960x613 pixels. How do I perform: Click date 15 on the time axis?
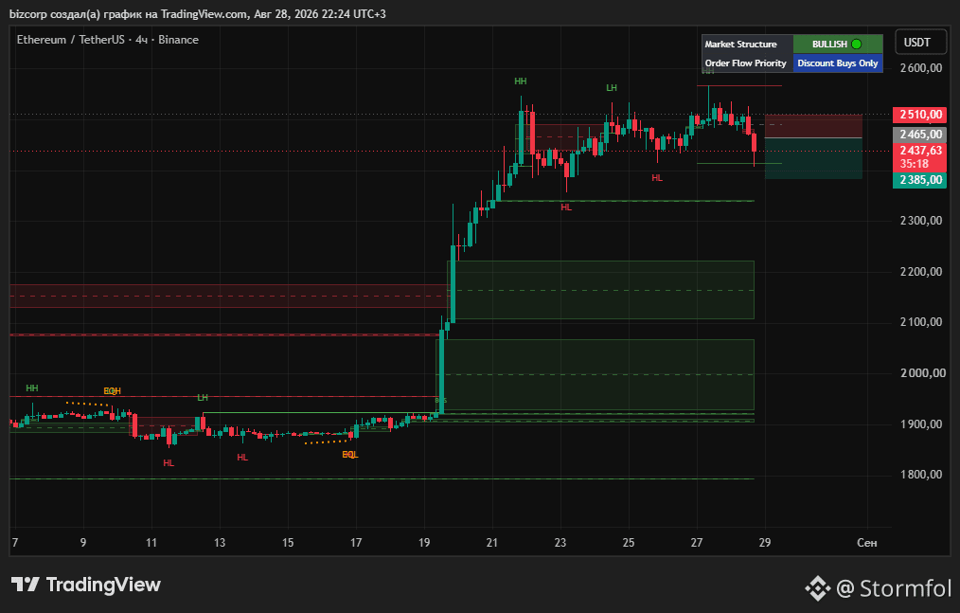tap(288, 543)
